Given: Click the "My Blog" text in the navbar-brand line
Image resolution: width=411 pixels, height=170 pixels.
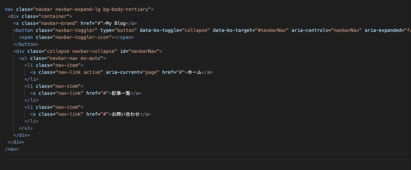Looking at the screenshot, I should pyautogui.click(x=116, y=23).
